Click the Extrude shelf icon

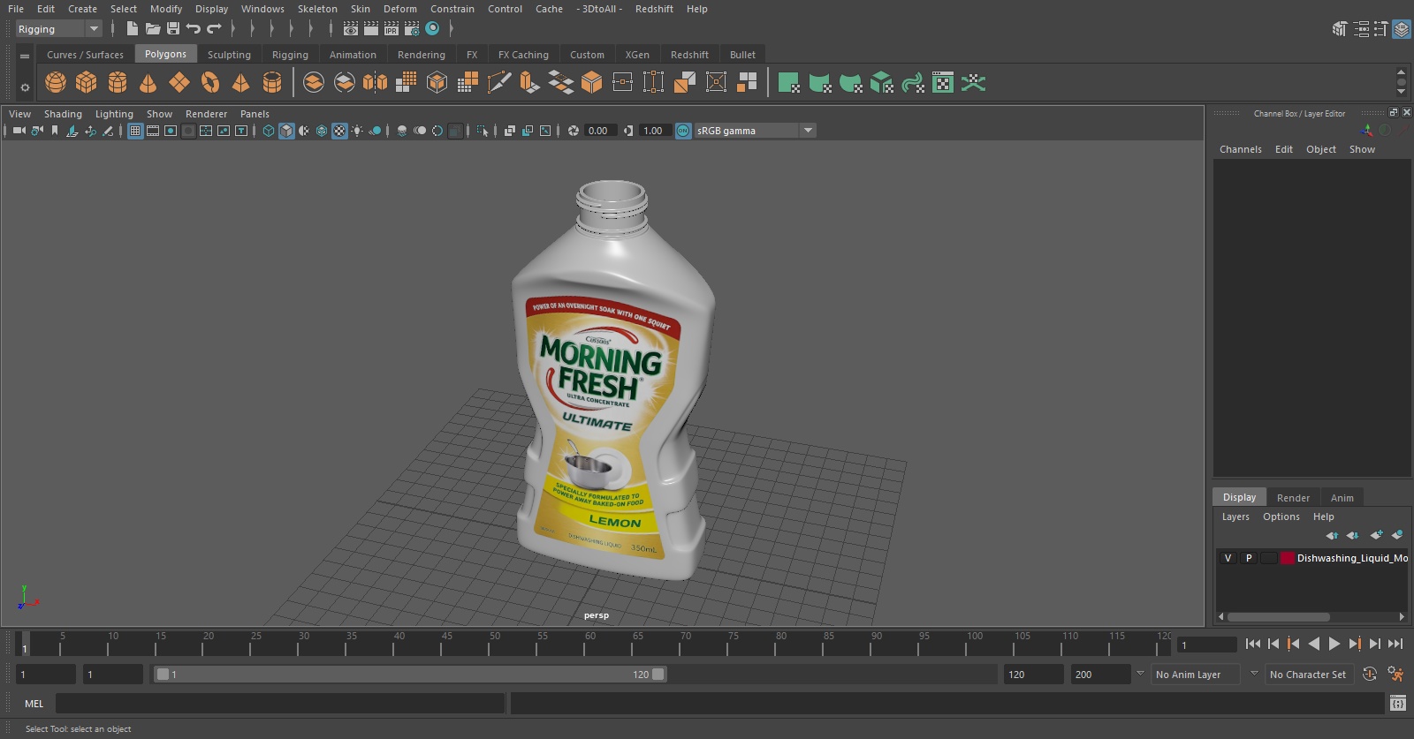pos(529,83)
